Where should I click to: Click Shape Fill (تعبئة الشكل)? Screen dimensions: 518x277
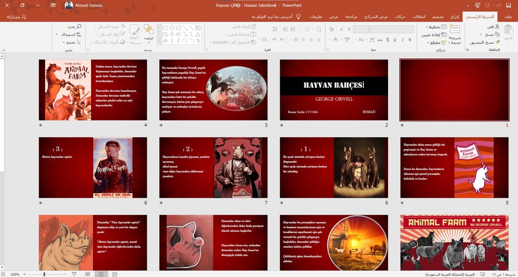coord(109,26)
